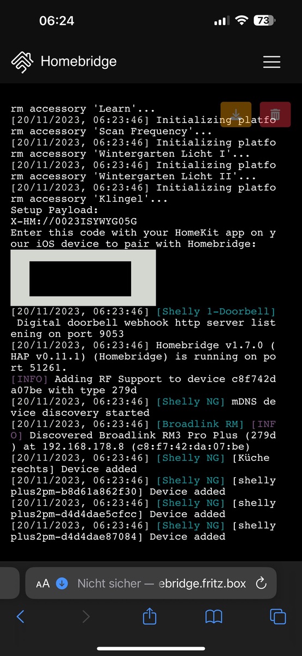Go back with Safari's back arrow
Screen dimensions: 302x656
click(21, 617)
